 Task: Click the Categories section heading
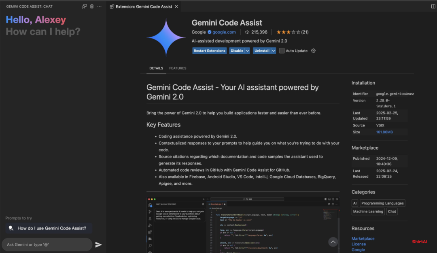[x=363, y=192]
